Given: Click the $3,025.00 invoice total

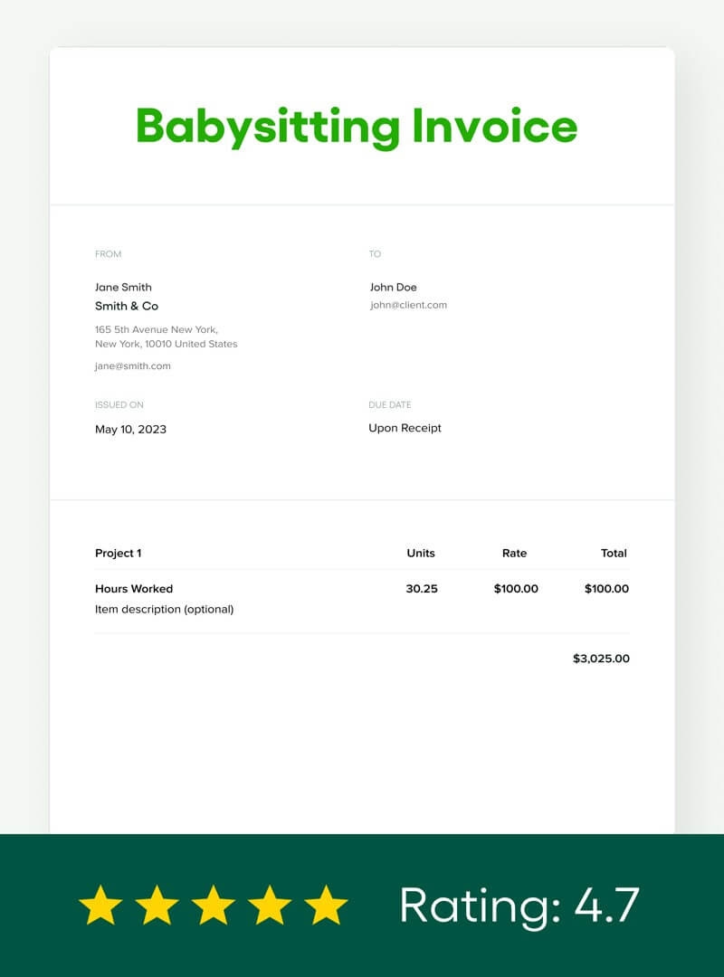Looking at the screenshot, I should point(600,659).
